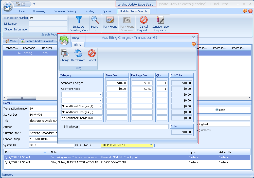
Task: Open Search Address Results
Action: (37, 41)
